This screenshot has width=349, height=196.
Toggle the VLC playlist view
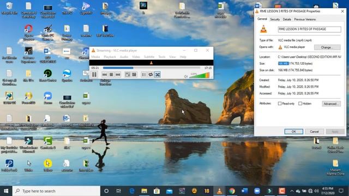click(144, 75)
